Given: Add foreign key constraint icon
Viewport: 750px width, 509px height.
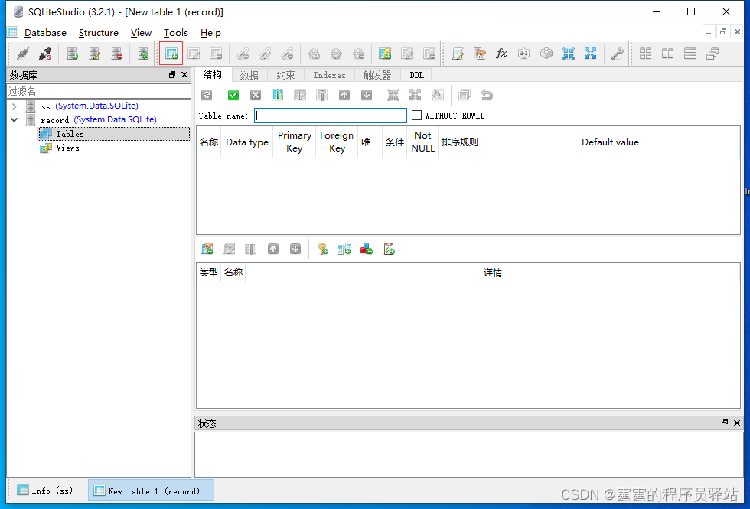Looking at the screenshot, I should click(x=344, y=249).
